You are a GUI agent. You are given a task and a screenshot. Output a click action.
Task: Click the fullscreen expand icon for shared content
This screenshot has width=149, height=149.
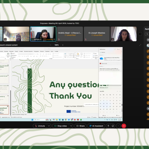140,45
